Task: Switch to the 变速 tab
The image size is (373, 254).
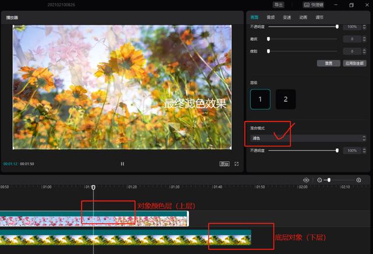Action: [x=287, y=17]
